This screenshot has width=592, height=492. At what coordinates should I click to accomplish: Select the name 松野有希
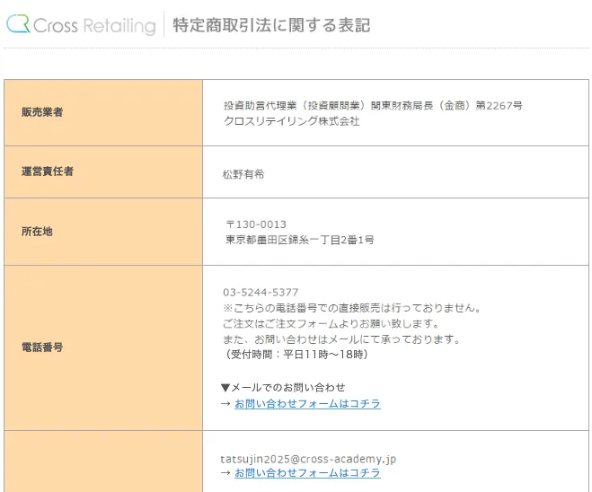pos(243,174)
